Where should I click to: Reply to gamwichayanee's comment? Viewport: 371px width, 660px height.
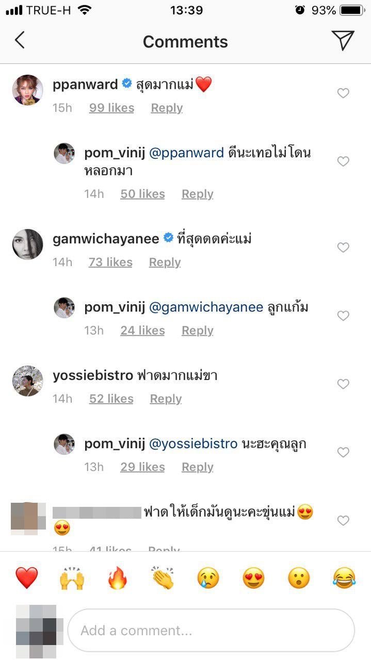165,262
